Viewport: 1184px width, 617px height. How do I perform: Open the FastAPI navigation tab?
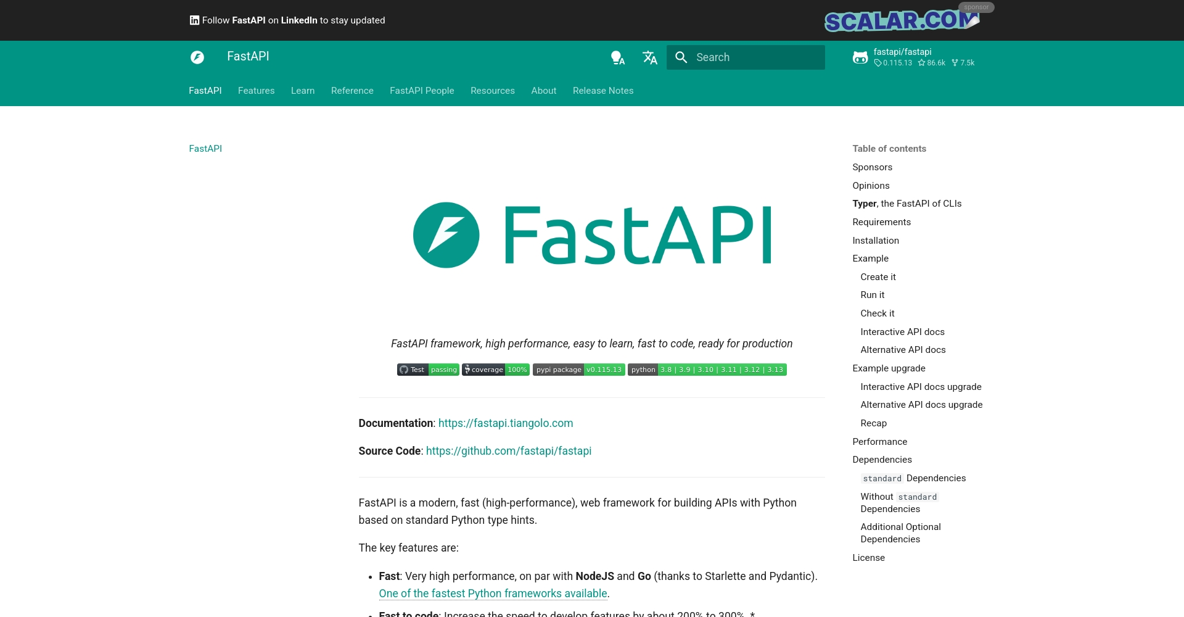click(205, 91)
